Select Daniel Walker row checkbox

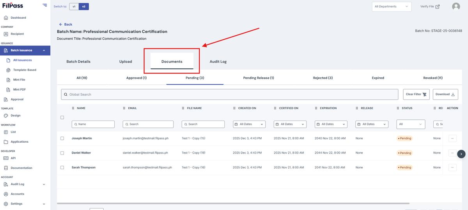[62, 153]
